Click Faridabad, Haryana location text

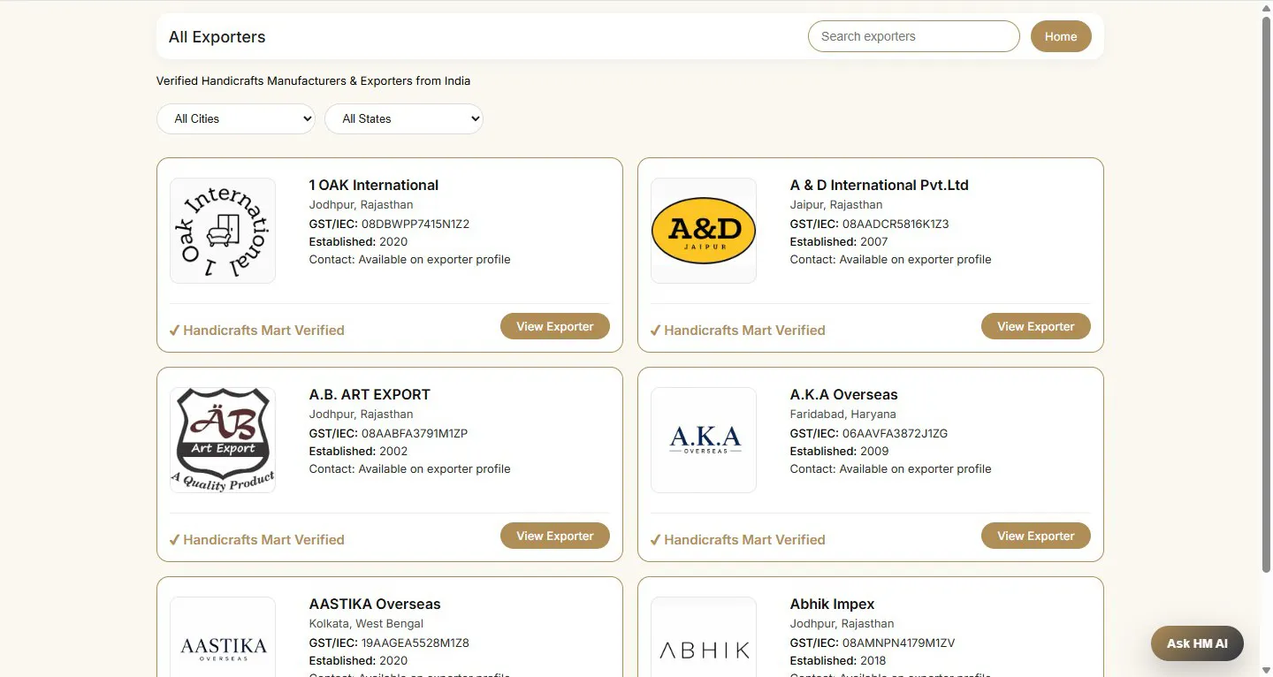tap(842, 414)
